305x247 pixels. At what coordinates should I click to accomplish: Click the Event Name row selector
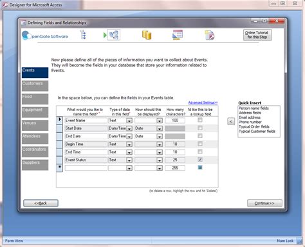(x=59, y=120)
